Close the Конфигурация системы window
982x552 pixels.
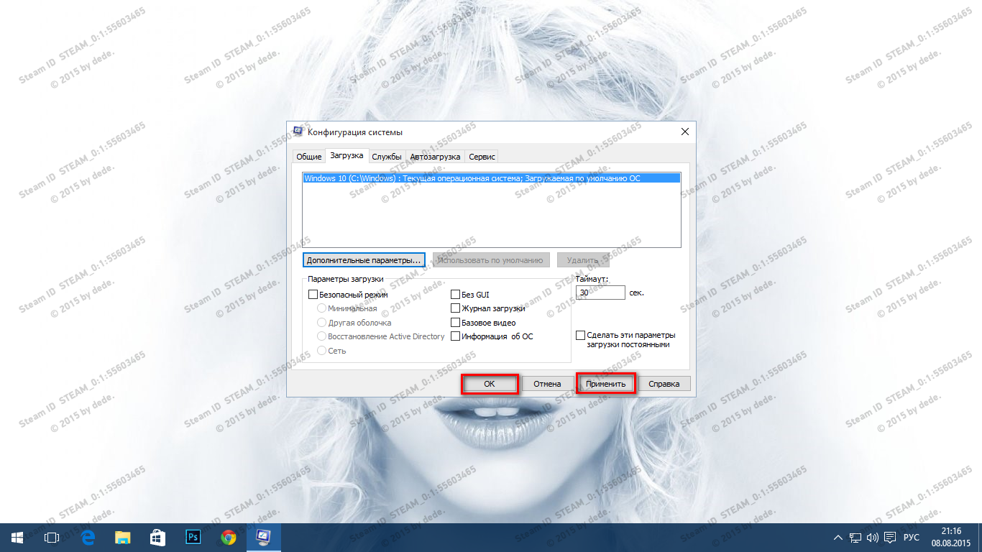(684, 132)
